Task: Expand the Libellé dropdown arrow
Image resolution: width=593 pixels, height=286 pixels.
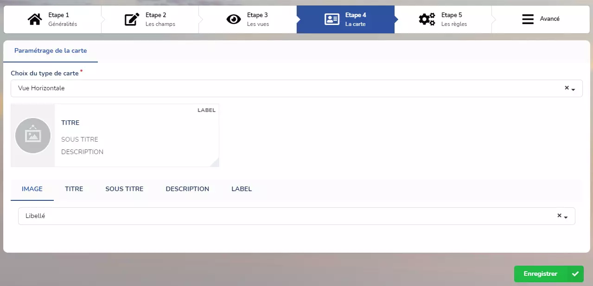Action: coord(566,218)
